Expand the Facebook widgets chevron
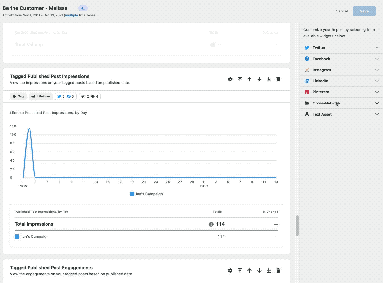 tap(377, 59)
